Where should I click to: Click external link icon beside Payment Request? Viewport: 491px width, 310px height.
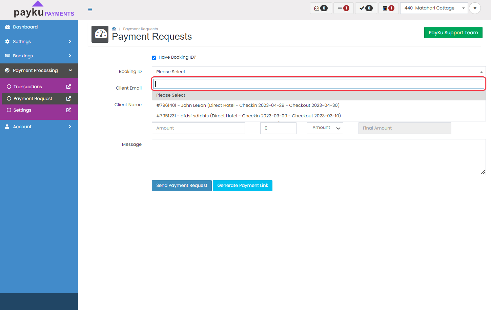point(68,98)
